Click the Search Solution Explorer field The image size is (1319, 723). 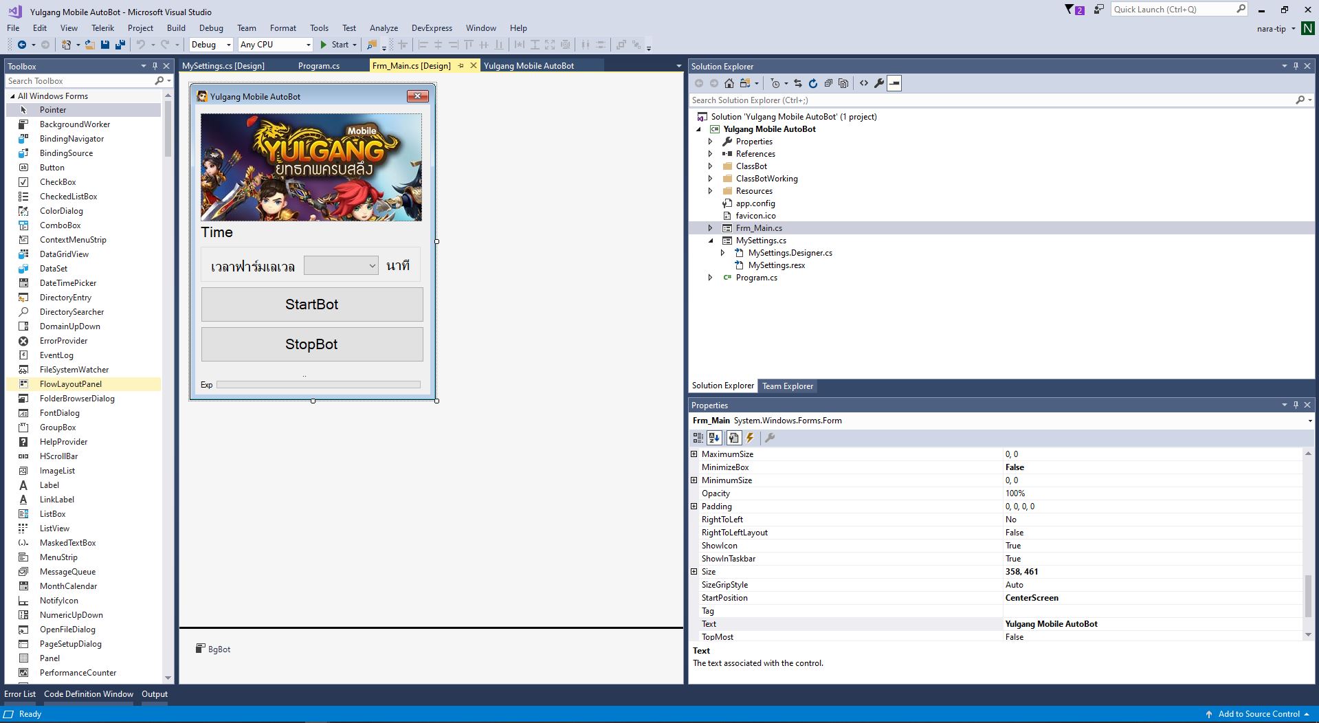click(x=992, y=100)
